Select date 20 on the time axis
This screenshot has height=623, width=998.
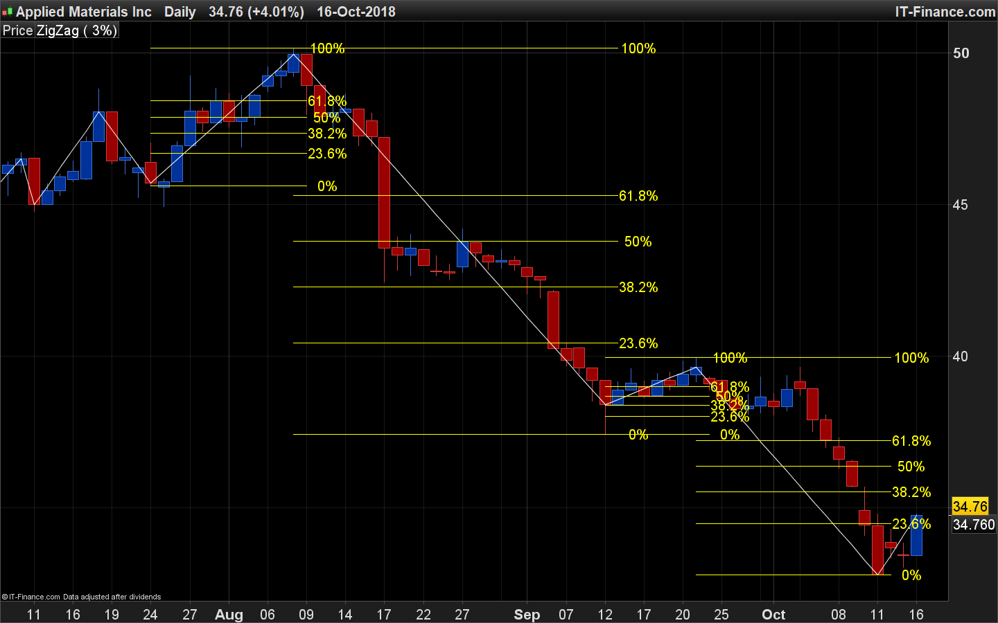(683, 615)
